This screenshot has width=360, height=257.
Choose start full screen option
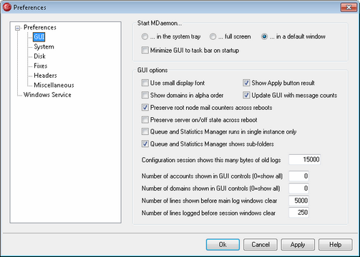(213, 36)
